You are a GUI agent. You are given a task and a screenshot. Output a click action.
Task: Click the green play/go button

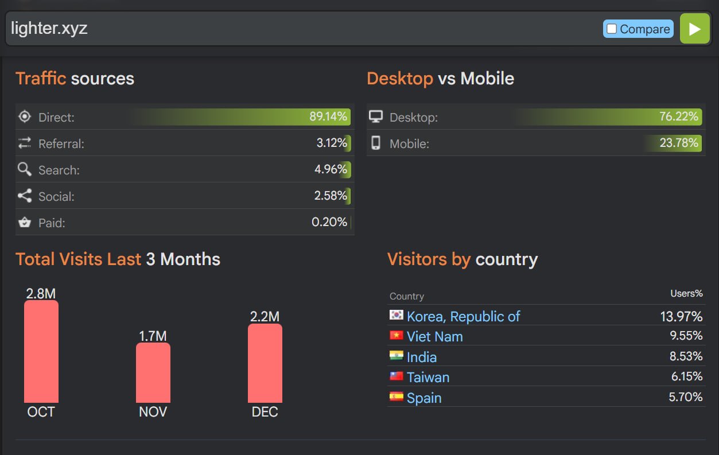(694, 29)
